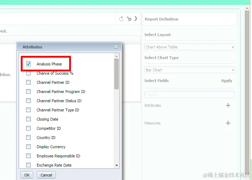Click attribute list scroll down arrow
Screen dimensions: 252x180
point(117,166)
